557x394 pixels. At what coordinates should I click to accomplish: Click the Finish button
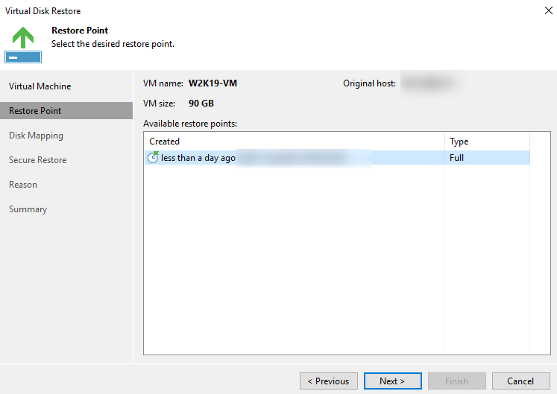tap(456, 381)
